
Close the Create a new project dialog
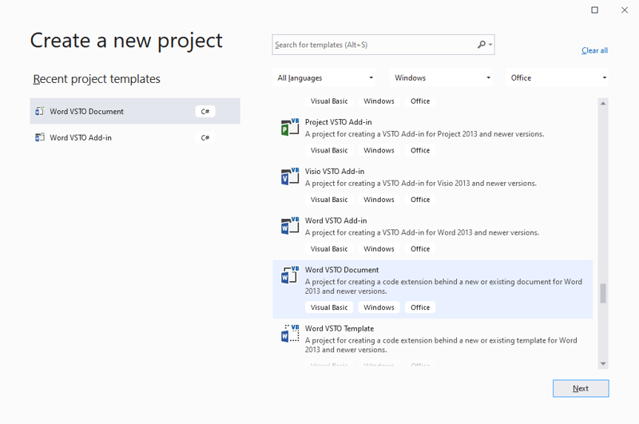tap(625, 10)
